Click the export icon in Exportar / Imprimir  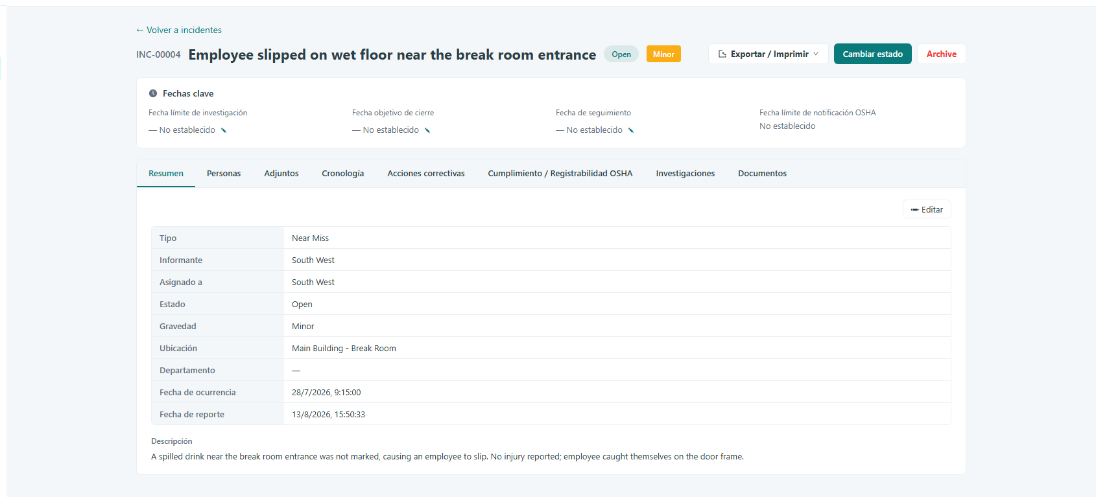722,54
